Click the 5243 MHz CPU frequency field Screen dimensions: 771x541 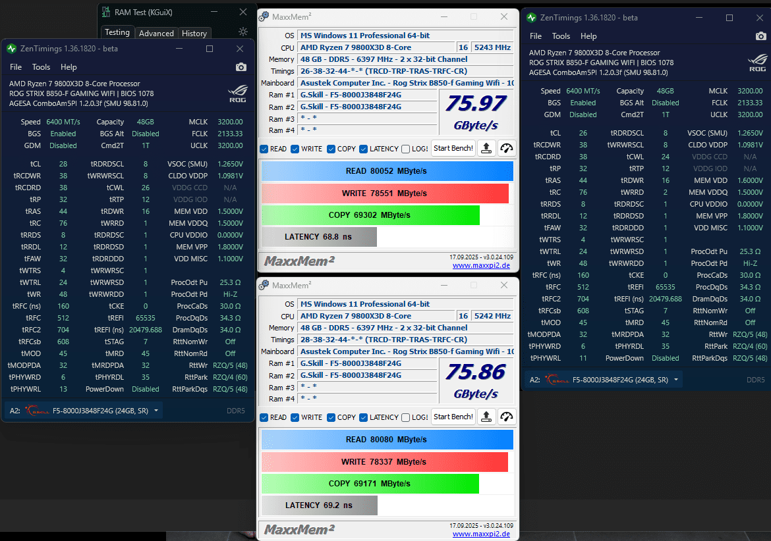(493, 47)
